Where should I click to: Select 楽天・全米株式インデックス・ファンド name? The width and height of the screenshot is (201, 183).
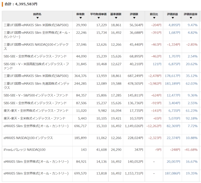34,118
